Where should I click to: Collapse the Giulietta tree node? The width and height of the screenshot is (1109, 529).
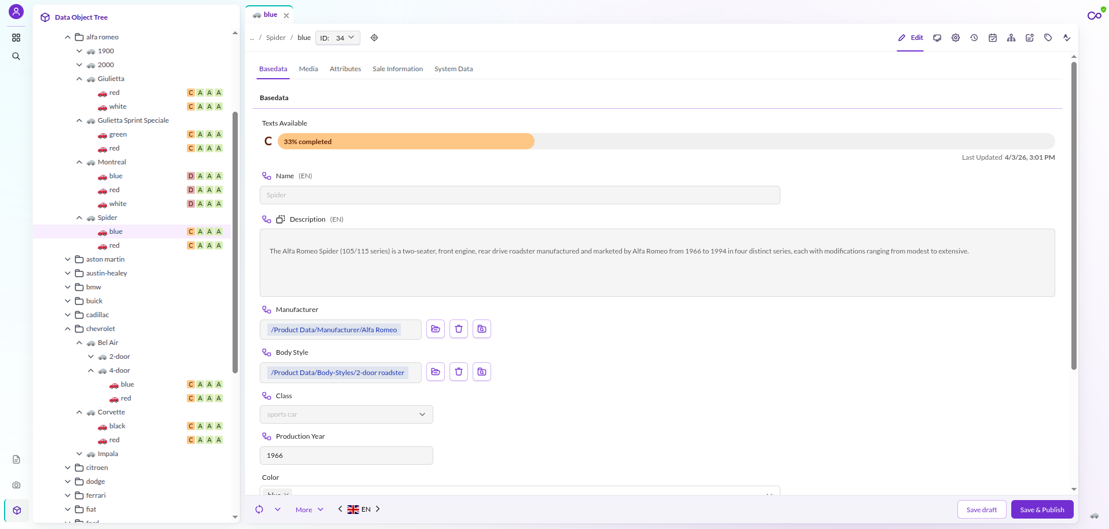click(x=79, y=79)
